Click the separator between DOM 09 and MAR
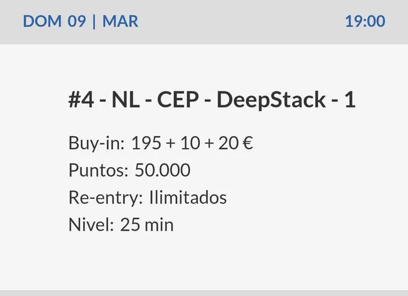408x296 pixels. [x=94, y=22]
